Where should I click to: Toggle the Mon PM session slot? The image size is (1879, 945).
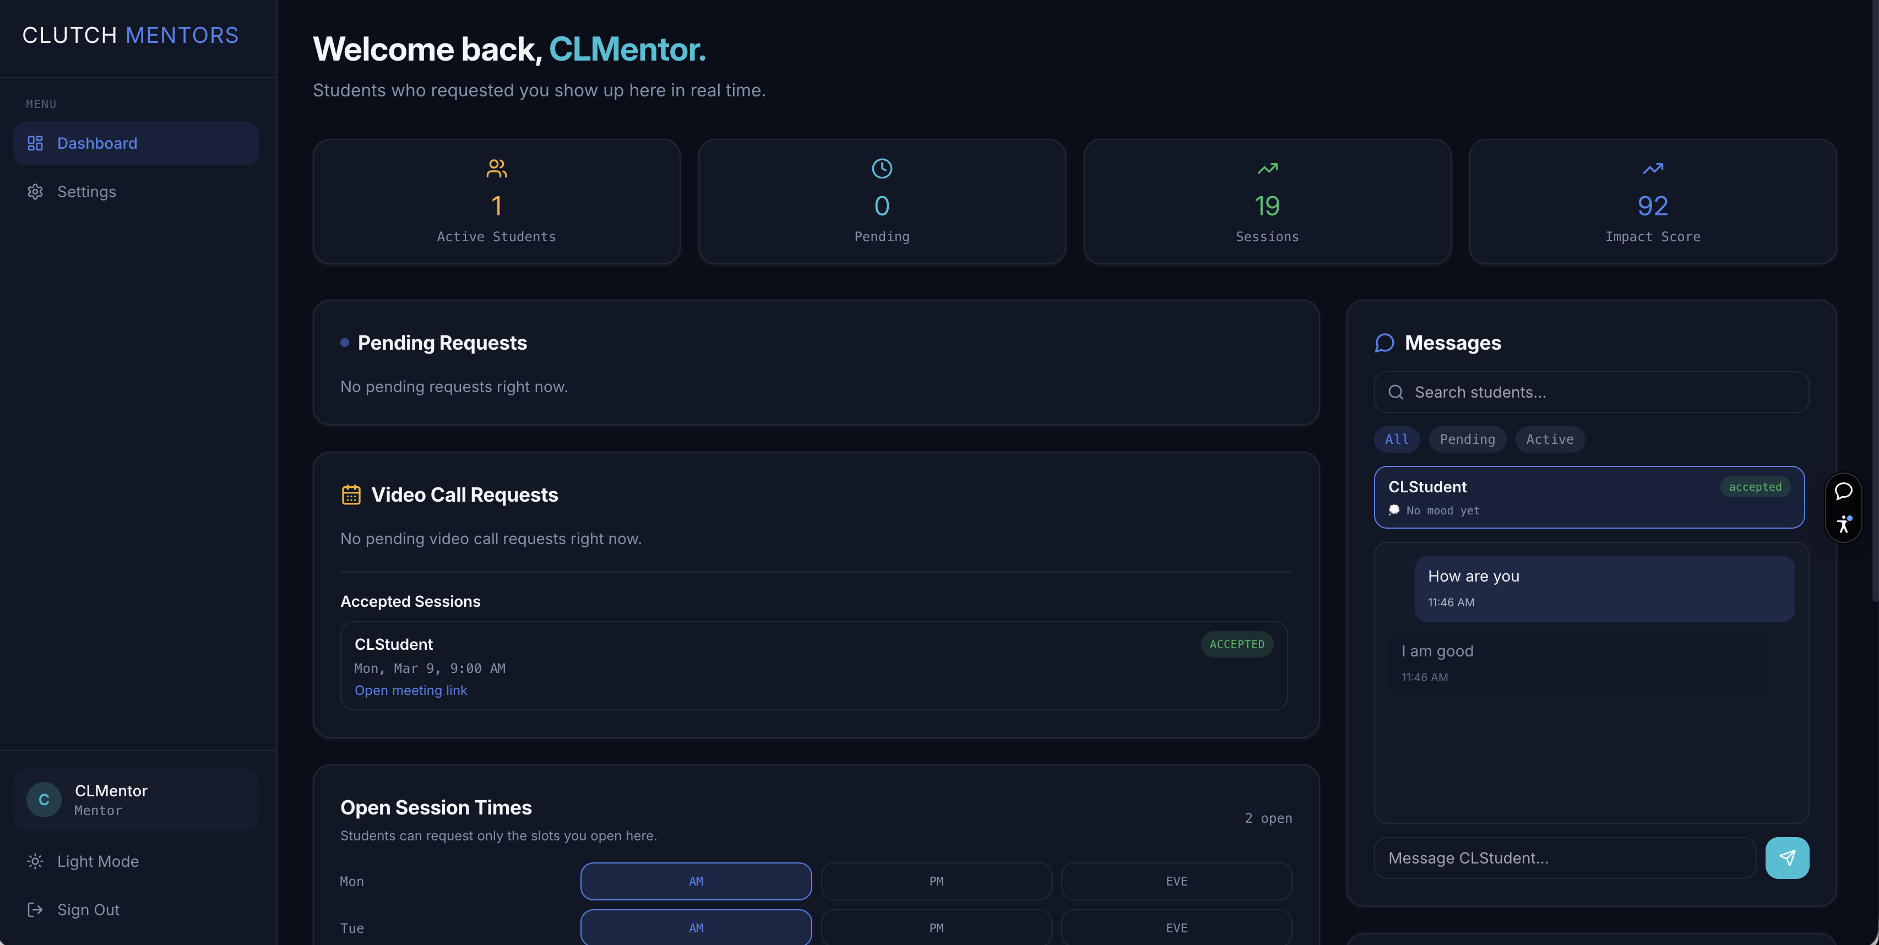(936, 881)
